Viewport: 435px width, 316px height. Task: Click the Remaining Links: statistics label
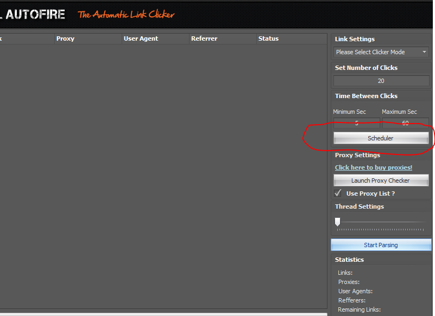pos(360,309)
